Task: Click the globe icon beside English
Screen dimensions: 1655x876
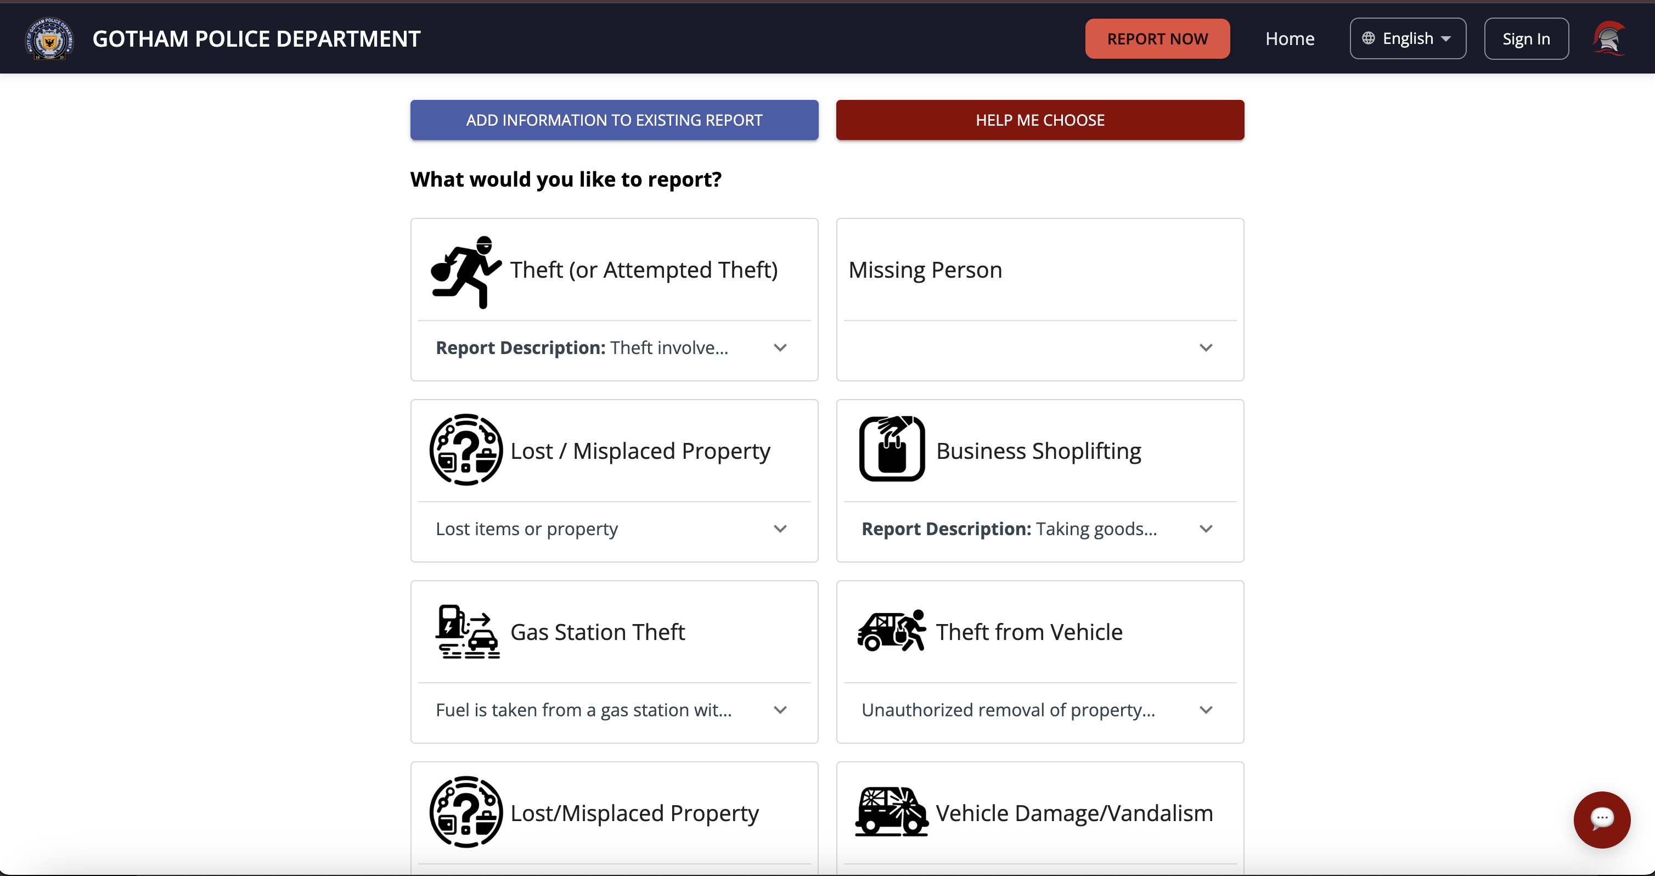Action: click(x=1369, y=38)
